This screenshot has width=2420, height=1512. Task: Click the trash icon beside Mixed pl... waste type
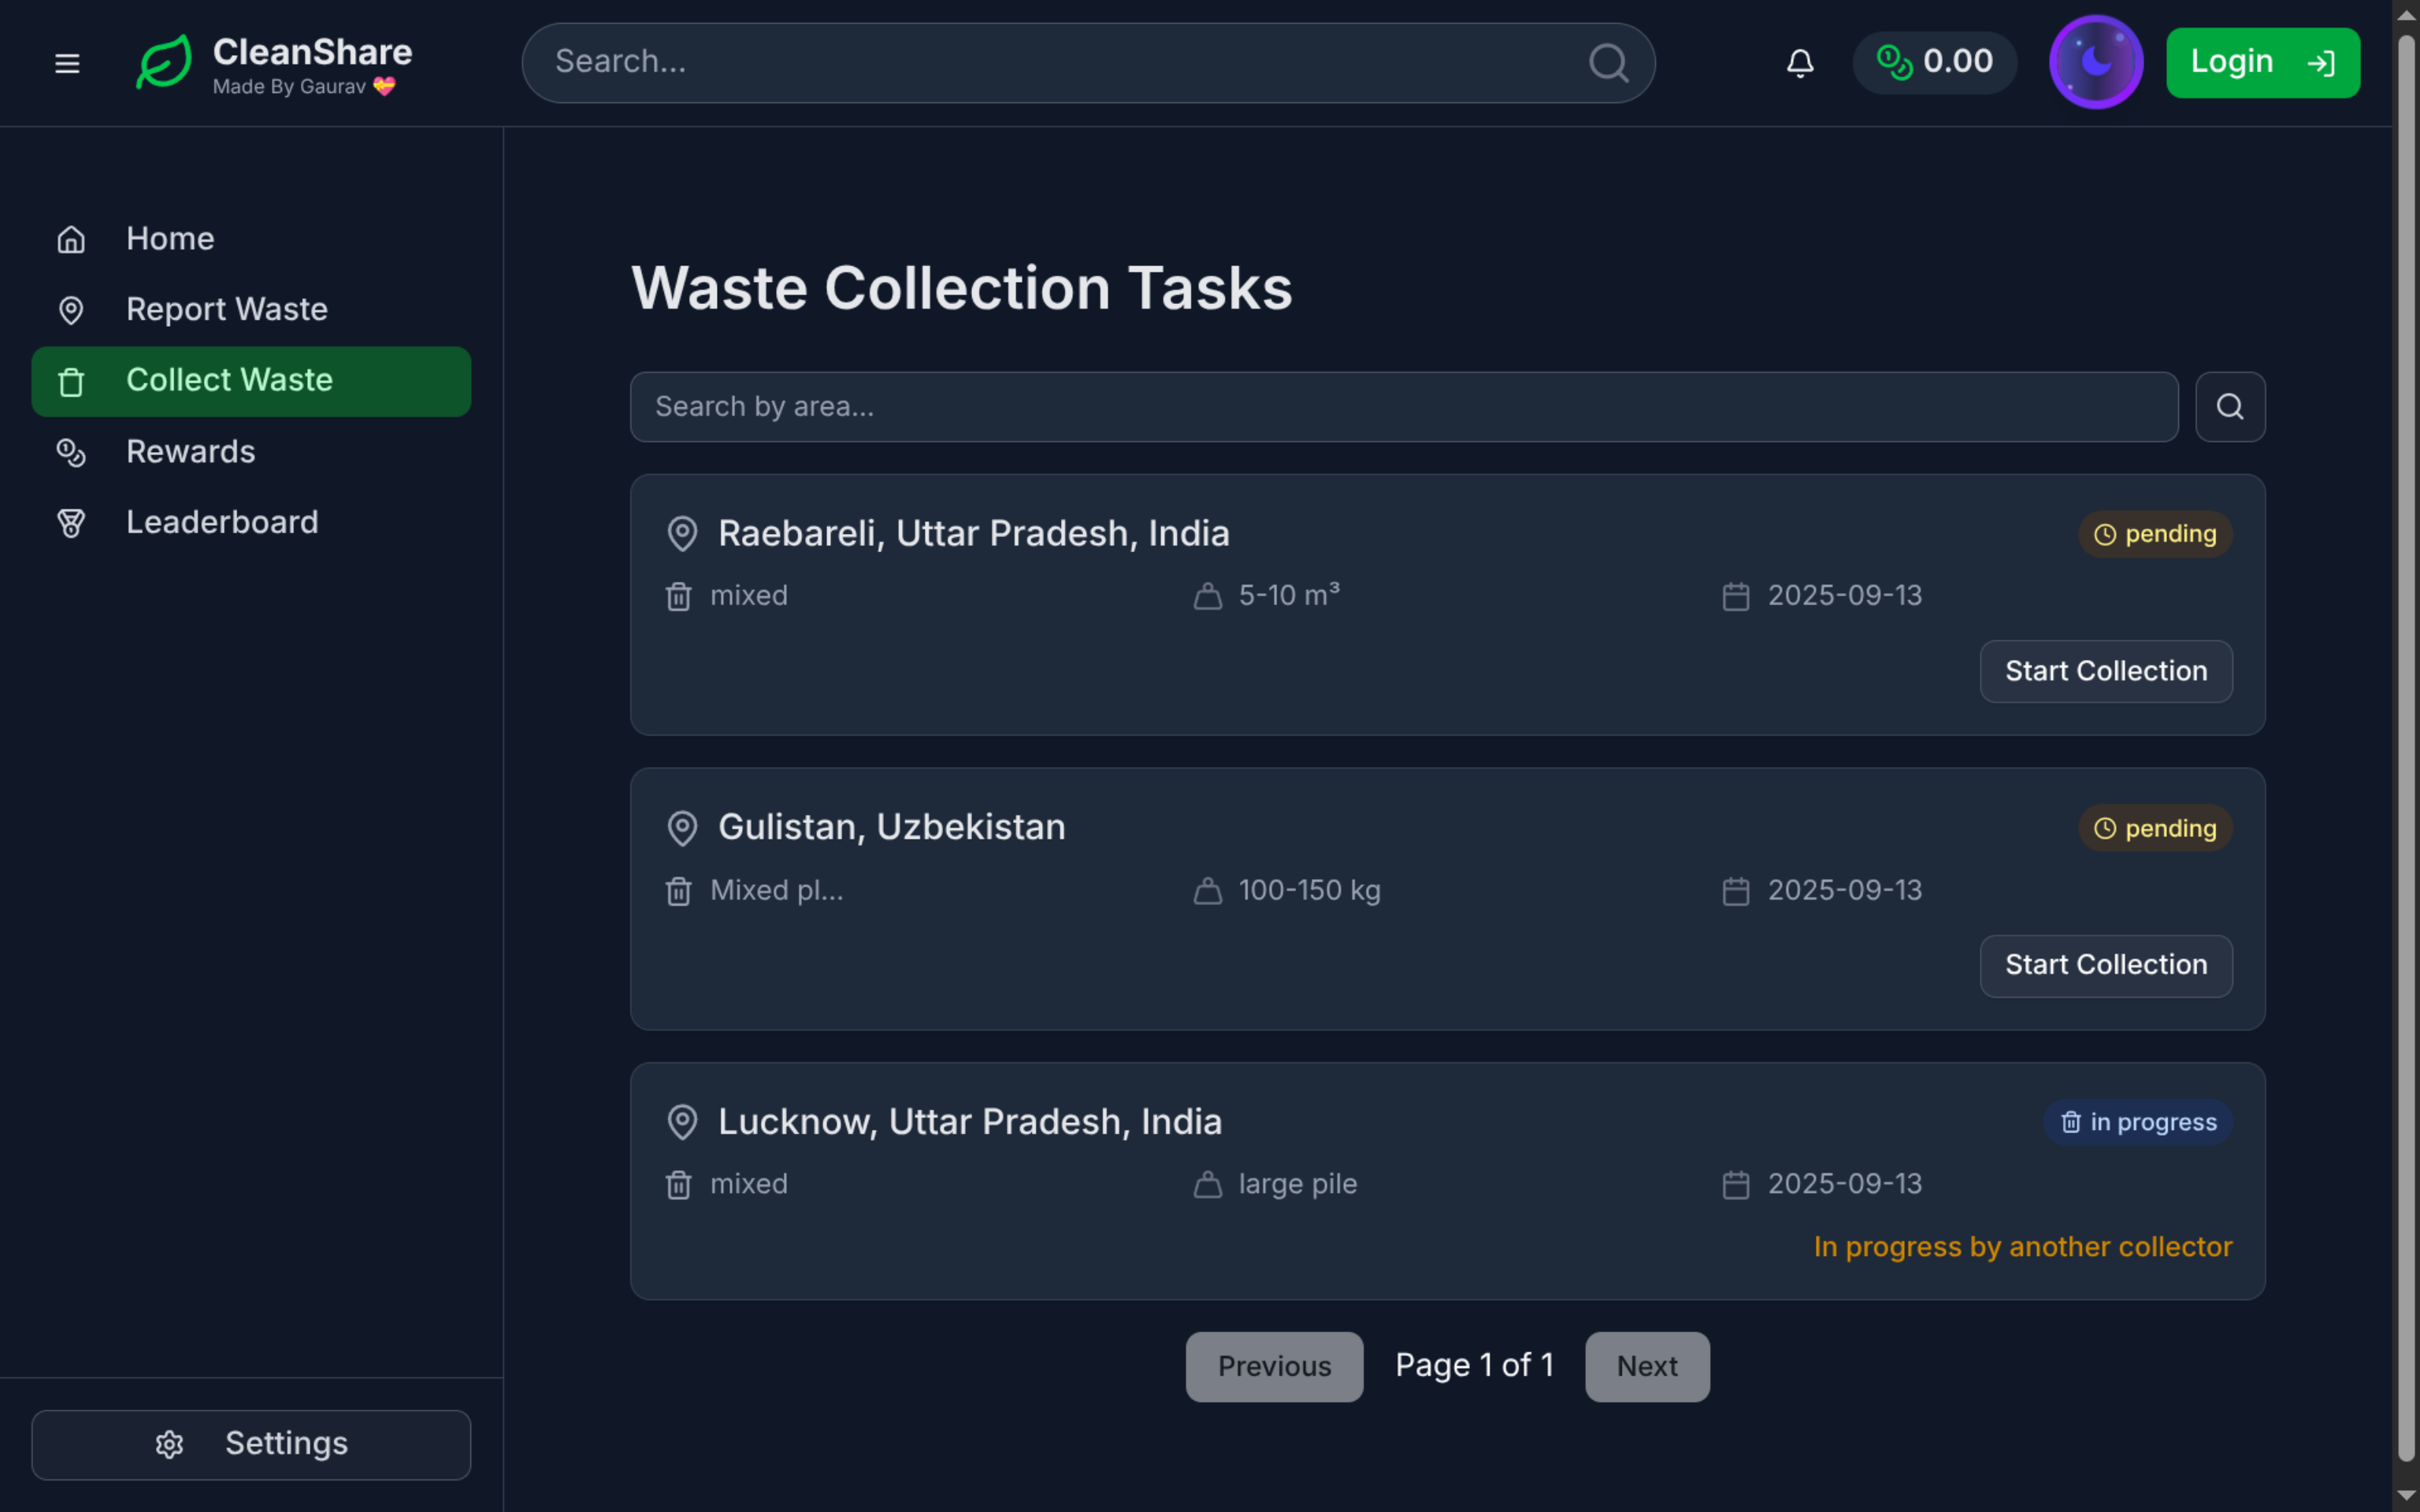679,891
